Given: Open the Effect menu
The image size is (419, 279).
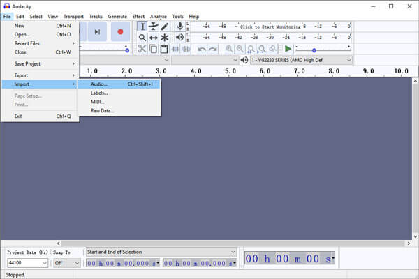Looking at the screenshot, I should [138, 17].
